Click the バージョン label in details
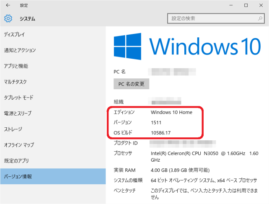The width and height of the screenshot is (269, 204). [122, 122]
